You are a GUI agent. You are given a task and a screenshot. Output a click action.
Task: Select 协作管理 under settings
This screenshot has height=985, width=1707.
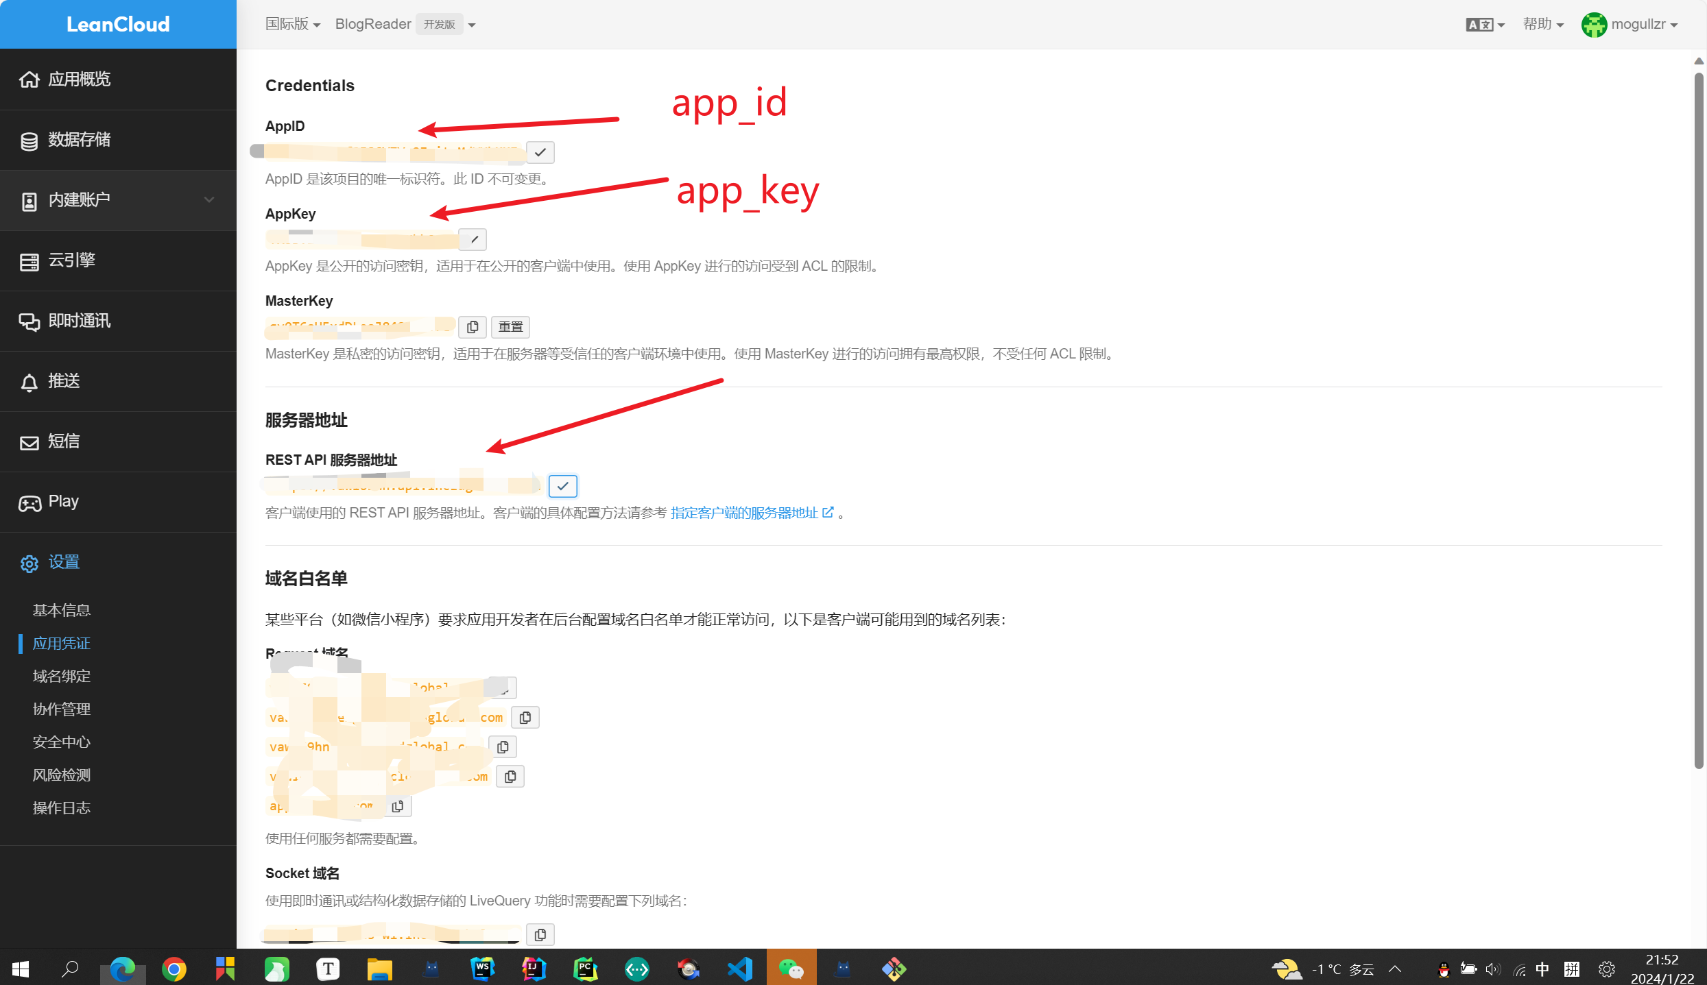click(62, 709)
